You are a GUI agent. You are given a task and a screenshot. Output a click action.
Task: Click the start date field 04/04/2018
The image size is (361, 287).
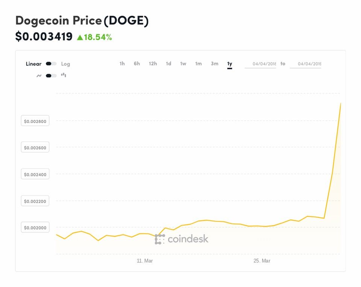click(x=261, y=64)
